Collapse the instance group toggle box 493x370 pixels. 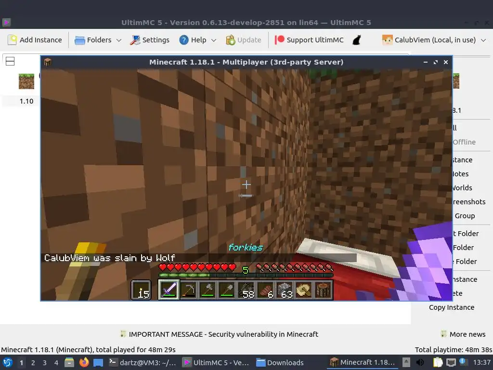point(10,61)
